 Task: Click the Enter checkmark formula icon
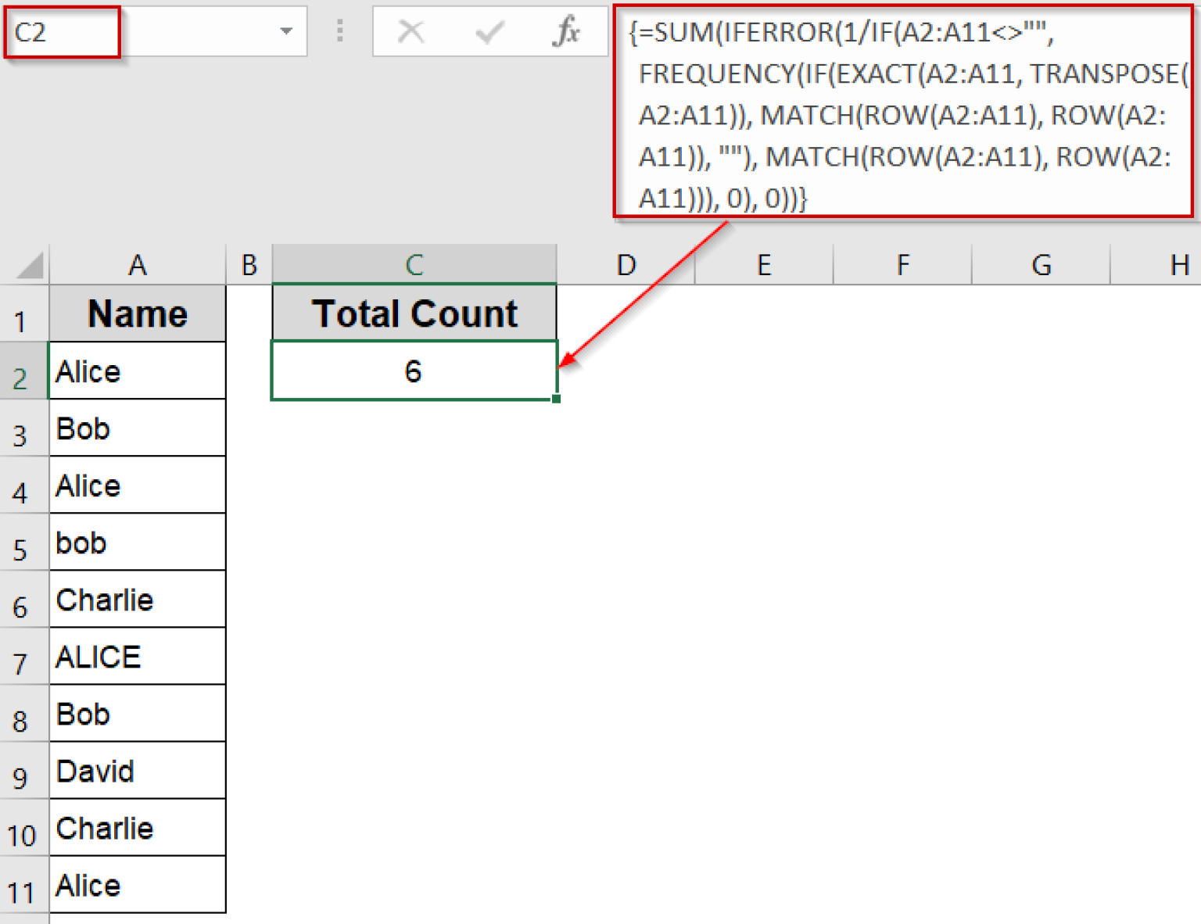click(x=489, y=32)
